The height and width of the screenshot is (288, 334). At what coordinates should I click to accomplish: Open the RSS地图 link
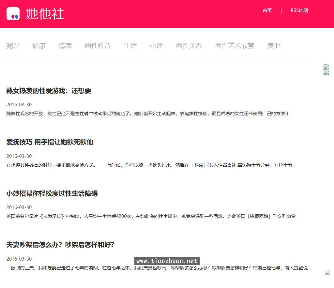(299, 10)
